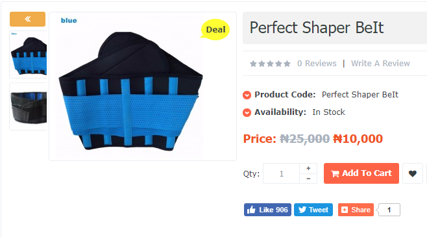The image size is (427, 237).
Task: Open the orange Share plus button
Action: (x=356, y=210)
